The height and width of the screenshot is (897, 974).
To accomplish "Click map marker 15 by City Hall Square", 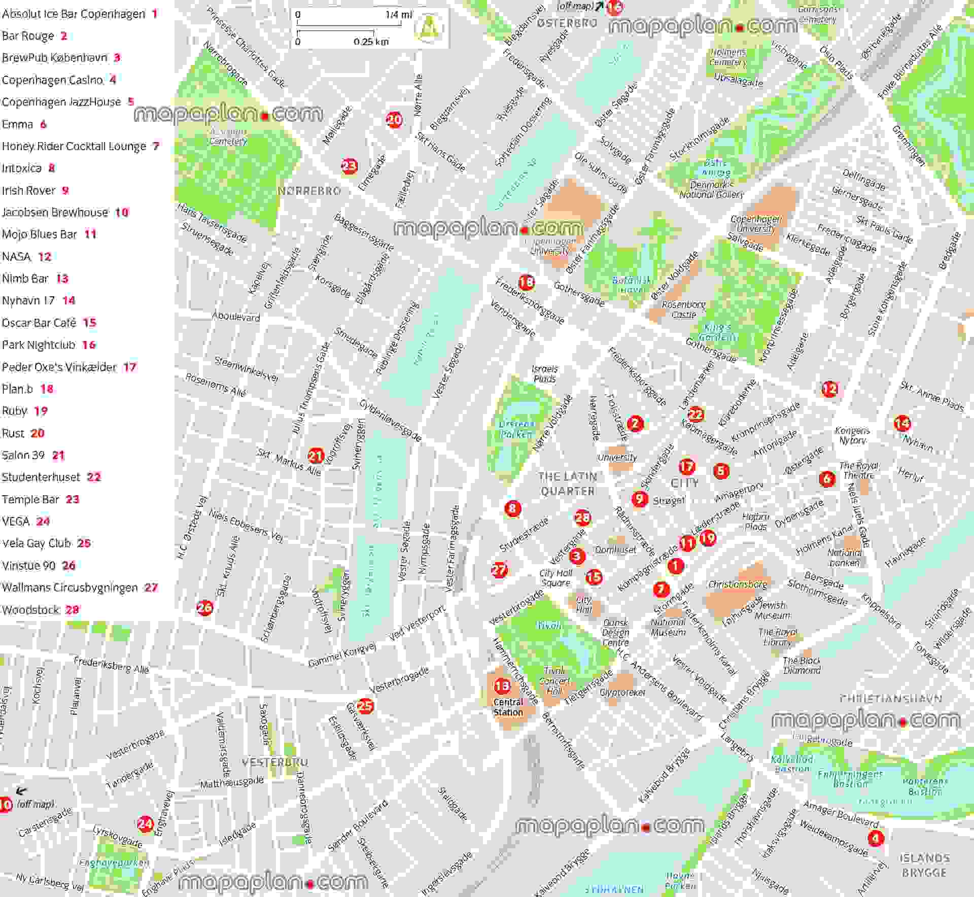I will (x=594, y=576).
